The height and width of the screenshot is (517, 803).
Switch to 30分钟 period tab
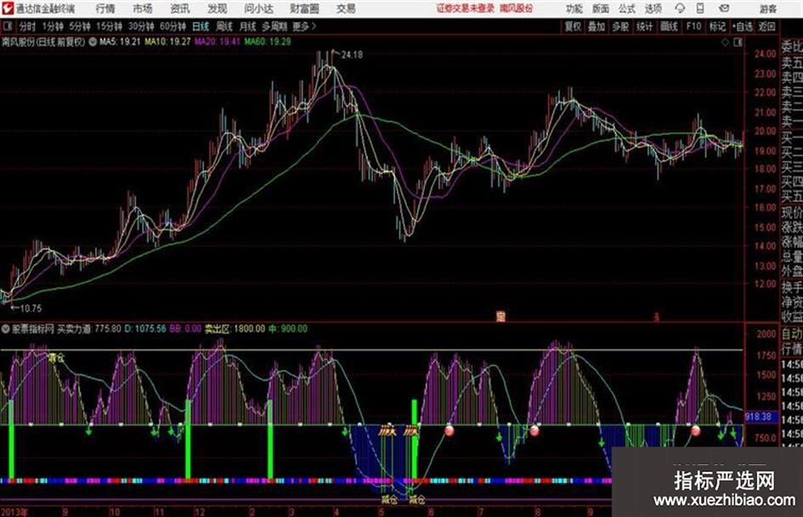[x=141, y=26]
